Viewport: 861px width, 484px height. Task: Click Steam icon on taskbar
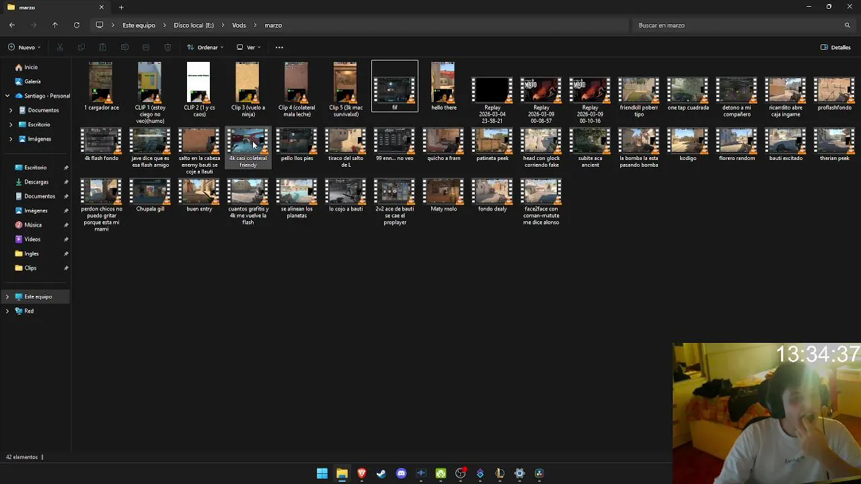(x=381, y=473)
